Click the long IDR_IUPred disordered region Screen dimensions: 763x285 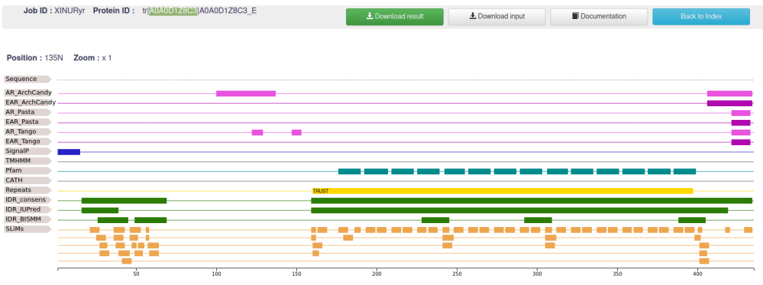click(519, 210)
